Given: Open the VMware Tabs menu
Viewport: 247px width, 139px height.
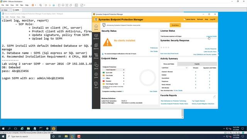Looking at the screenshot, I should coord(22,5).
